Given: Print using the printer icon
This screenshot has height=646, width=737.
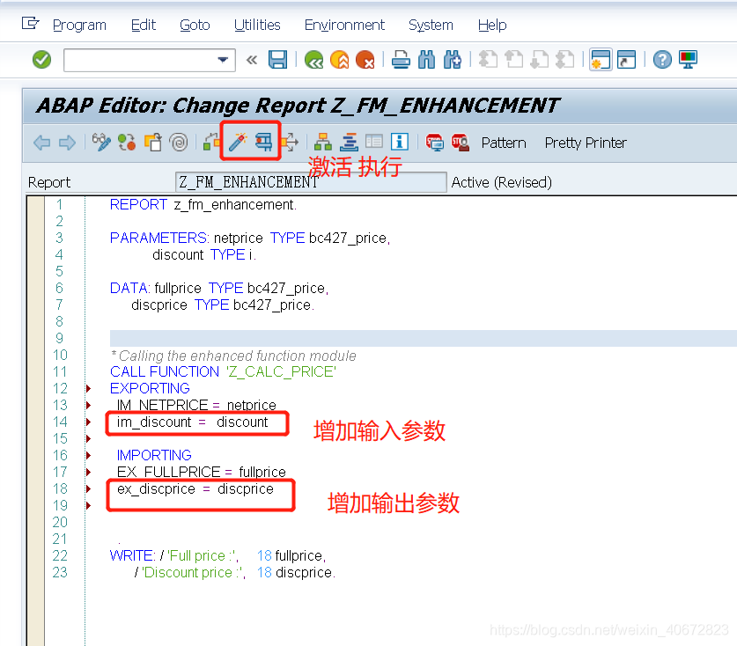Looking at the screenshot, I should tap(401, 60).
